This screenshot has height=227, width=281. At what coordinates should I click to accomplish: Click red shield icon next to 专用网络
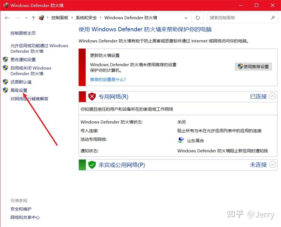[92, 97]
